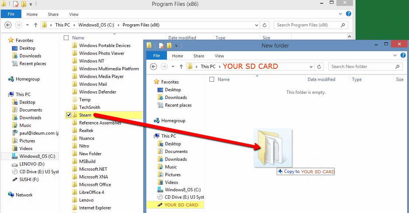This screenshot has height=213, width=409.
Task: Click Back arrow in Program Files window
Action: (8, 25)
